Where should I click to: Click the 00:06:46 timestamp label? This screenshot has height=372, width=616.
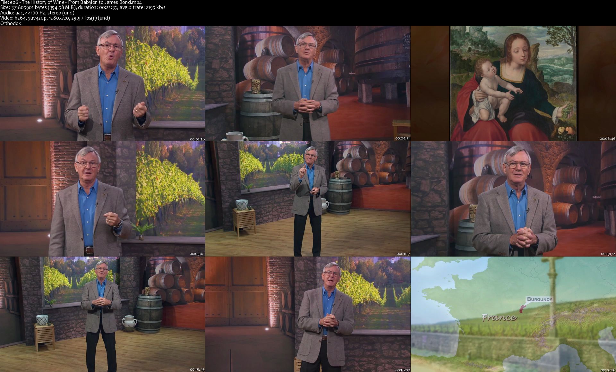pyautogui.click(x=607, y=139)
